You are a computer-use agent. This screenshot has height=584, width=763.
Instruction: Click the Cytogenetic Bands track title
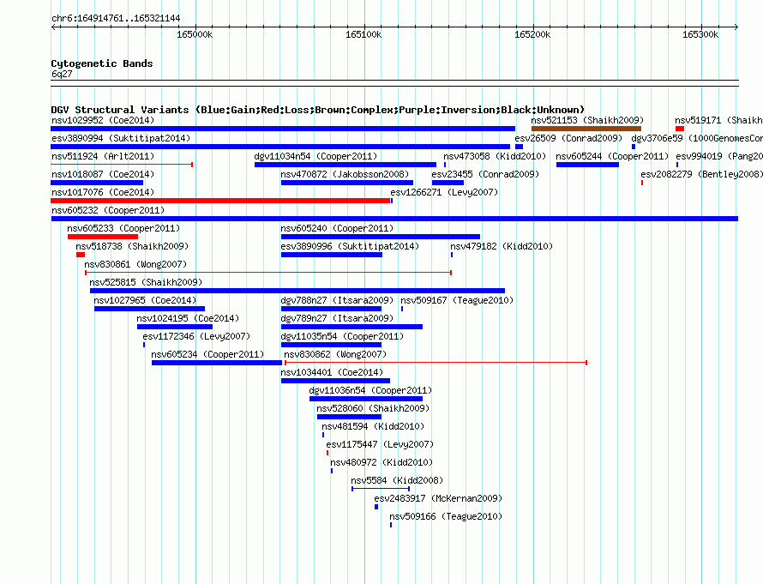point(102,63)
